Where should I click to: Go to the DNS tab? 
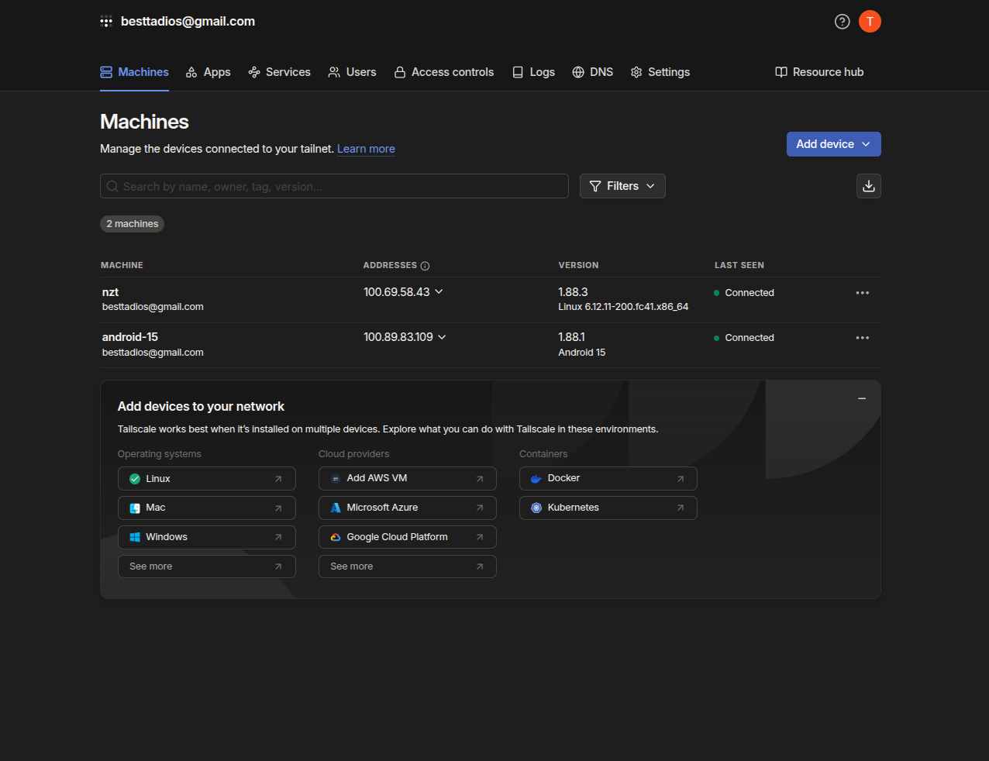593,72
